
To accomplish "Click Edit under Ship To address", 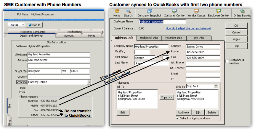I will [198, 113].
